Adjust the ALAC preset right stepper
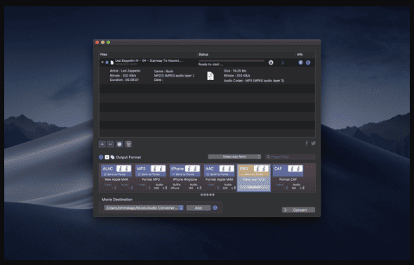414x265 pixels. tap(132, 188)
